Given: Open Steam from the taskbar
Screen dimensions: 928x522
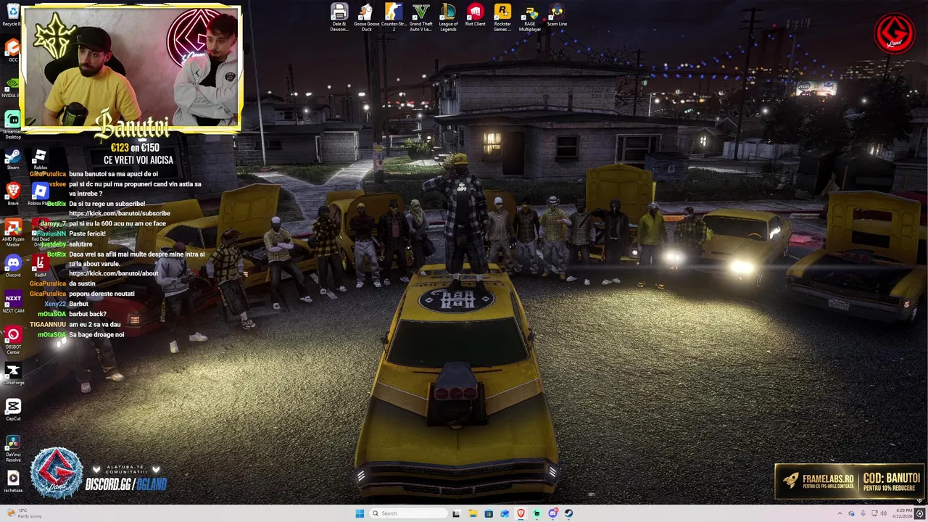Looking at the screenshot, I should tap(568, 513).
